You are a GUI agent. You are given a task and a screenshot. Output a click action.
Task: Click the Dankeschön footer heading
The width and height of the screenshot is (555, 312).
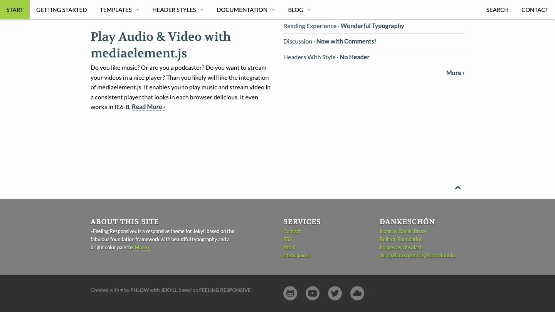[x=407, y=221]
